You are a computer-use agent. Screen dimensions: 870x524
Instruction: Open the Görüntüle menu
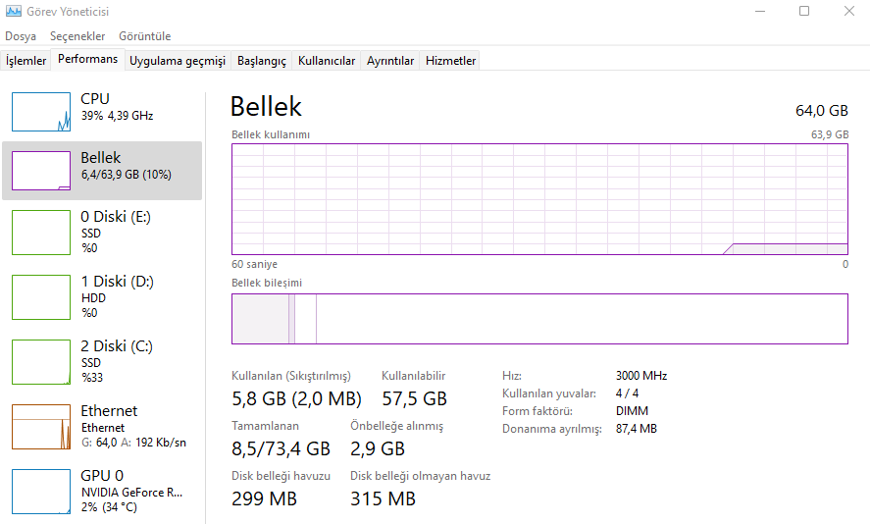coord(144,36)
